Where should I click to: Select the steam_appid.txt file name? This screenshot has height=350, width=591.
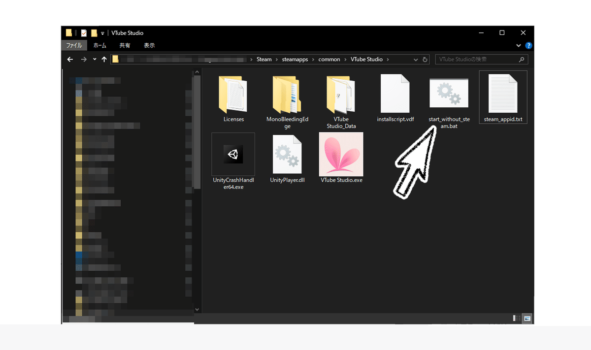click(x=503, y=119)
